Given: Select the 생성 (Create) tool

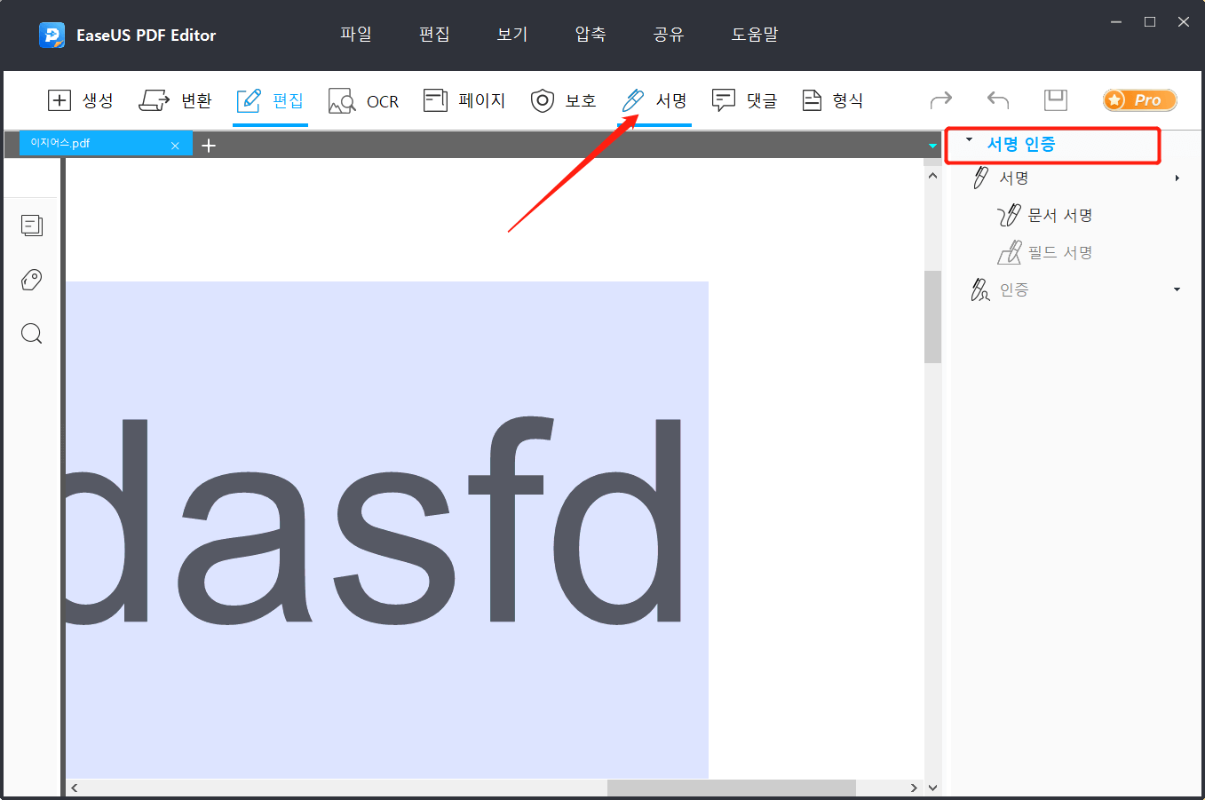Looking at the screenshot, I should tap(81, 100).
